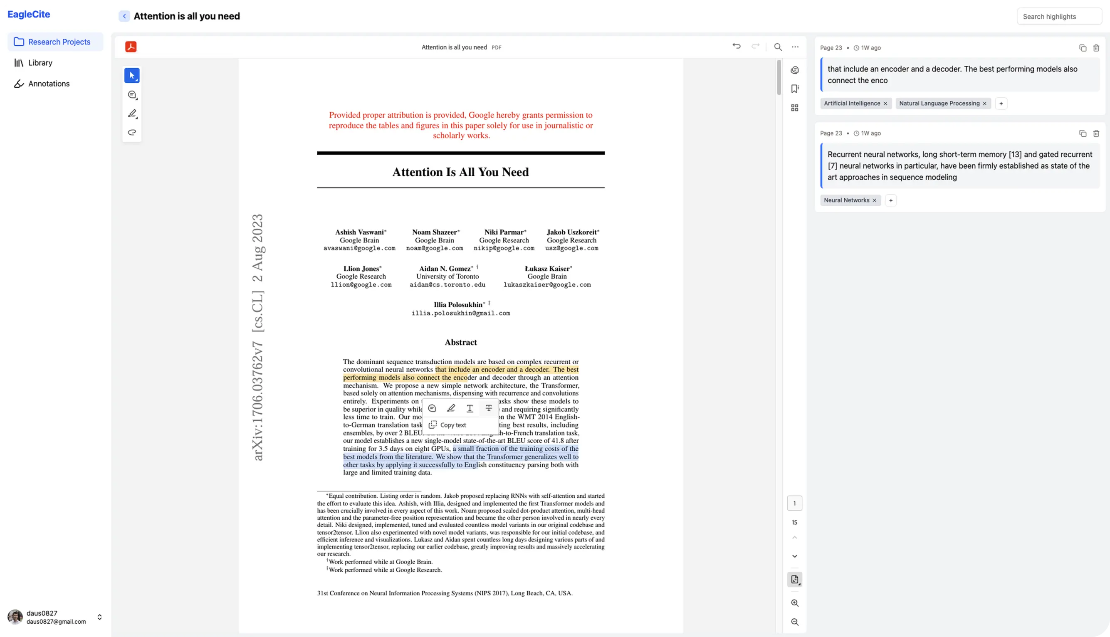Viewport: 1110px width, 637px height.
Task: Click the blue selected abstract passage
Action: [461, 457]
